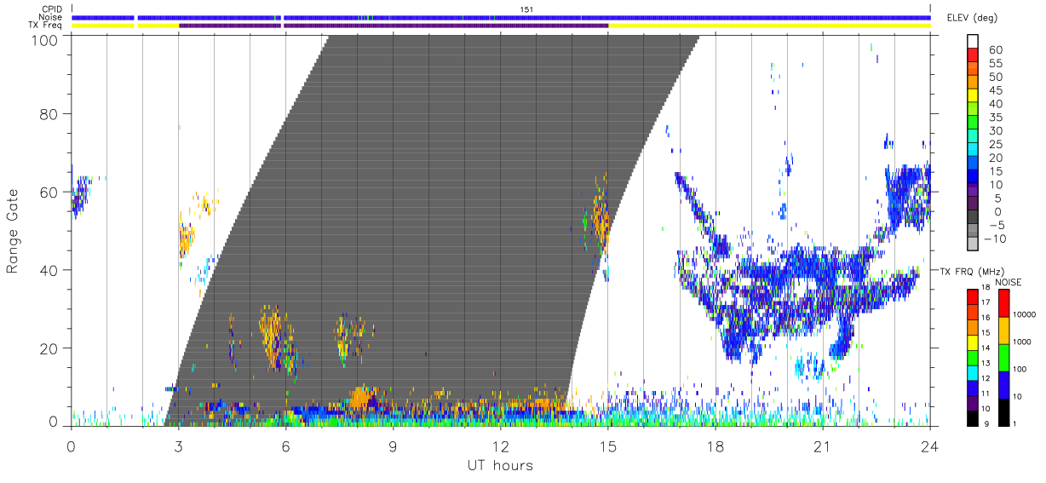Image resolution: width=1046 pixels, height=483 pixels.
Task: Click the 20 tick on Range Gate axis
Action: pos(50,348)
